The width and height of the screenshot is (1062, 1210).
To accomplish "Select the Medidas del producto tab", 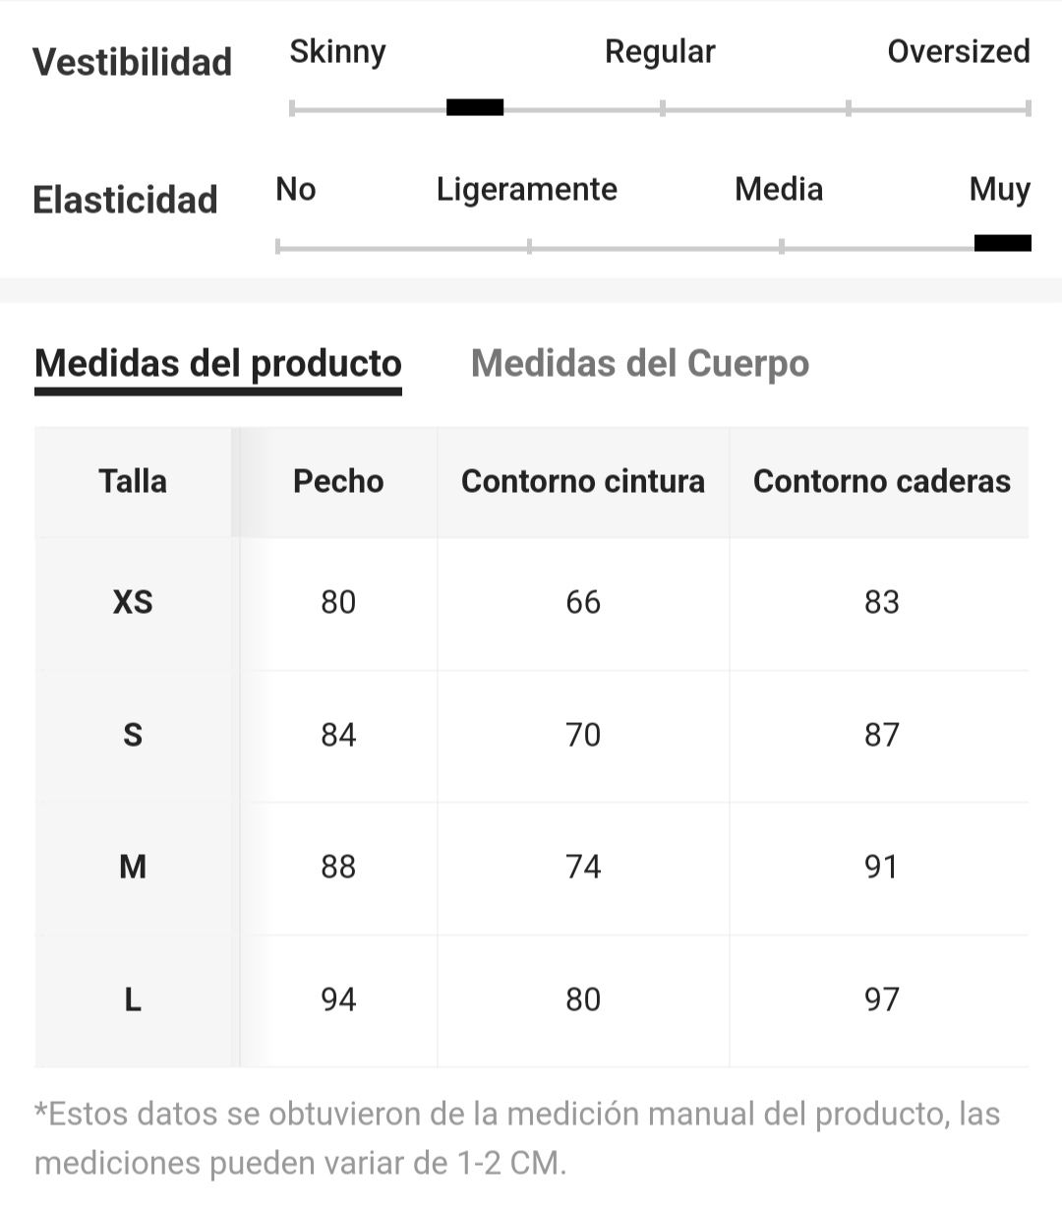I will (x=218, y=363).
